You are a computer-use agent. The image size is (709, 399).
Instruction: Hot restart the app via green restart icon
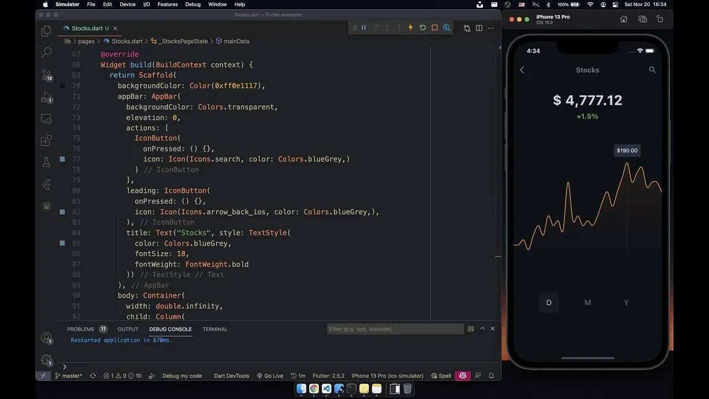[422, 27]
